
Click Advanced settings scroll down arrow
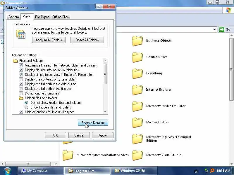pos(105,112)
